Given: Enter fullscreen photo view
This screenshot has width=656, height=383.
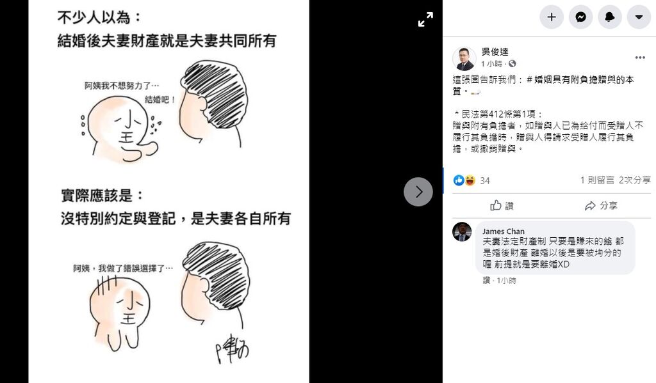Looking at the screenshot, I should pos(425,20).
